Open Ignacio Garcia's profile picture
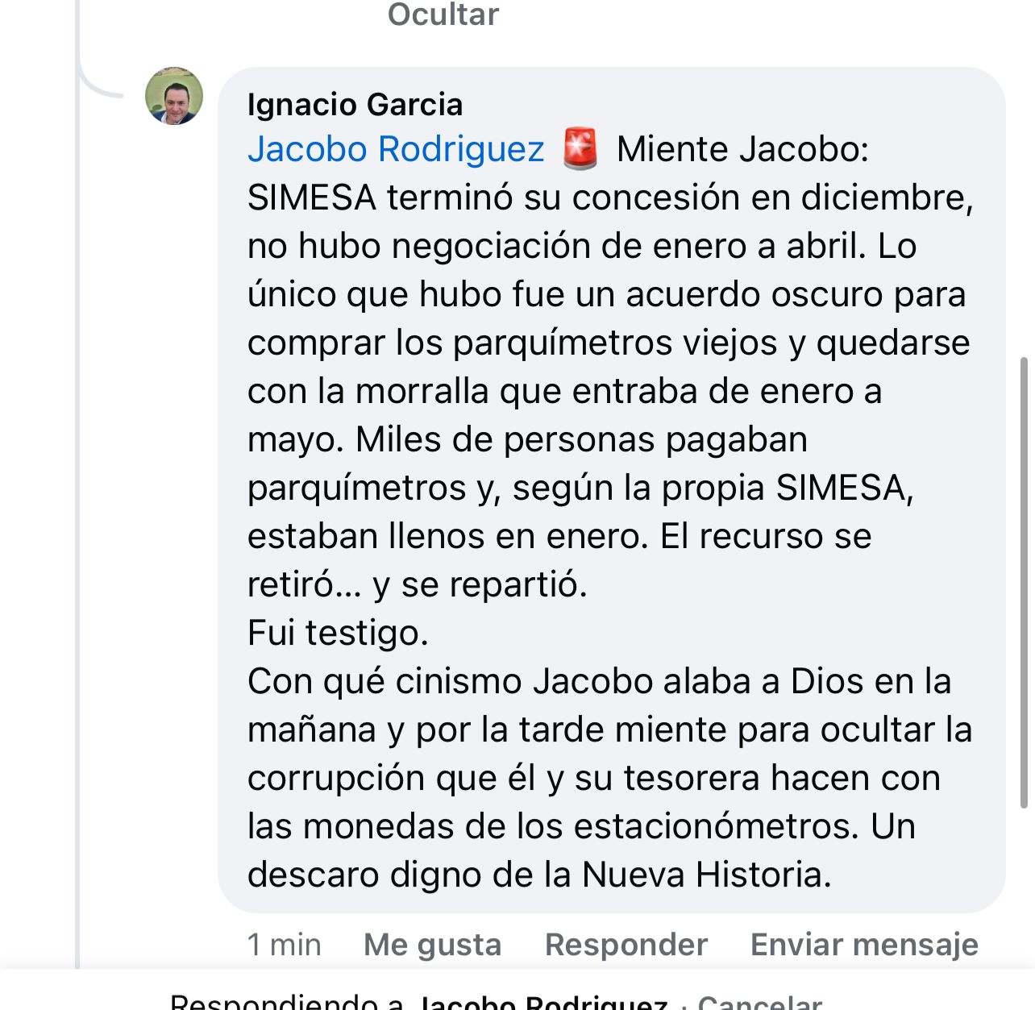The height and width of the screenshot is (1010, 1035). coord(174,96)
